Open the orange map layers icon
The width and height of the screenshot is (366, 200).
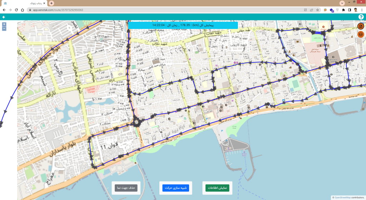click(361, 34)
